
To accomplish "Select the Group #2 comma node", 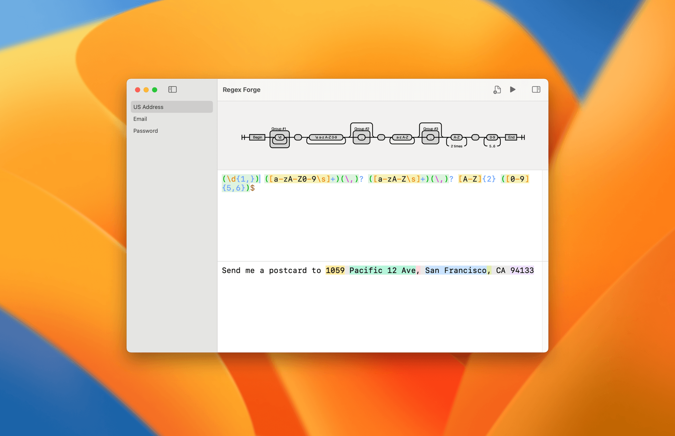I will click(361, 138).
